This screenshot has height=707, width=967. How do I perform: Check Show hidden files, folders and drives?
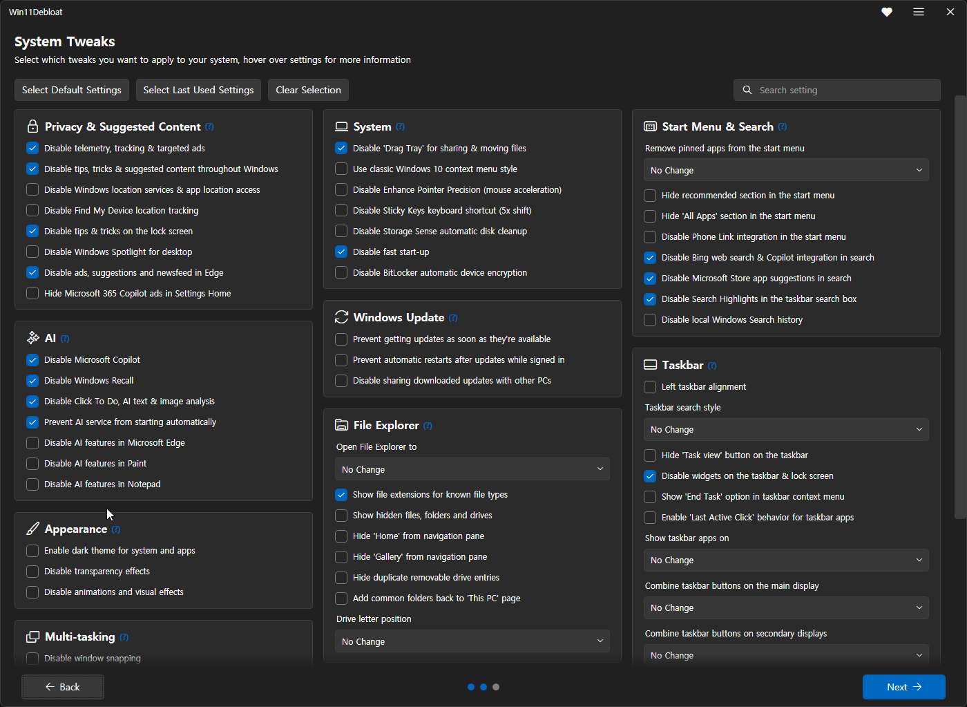341,515
